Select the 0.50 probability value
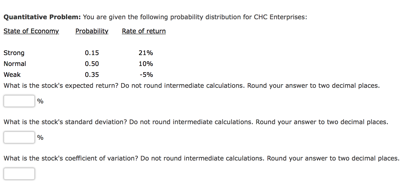407x187 pixels. (92, 64)
